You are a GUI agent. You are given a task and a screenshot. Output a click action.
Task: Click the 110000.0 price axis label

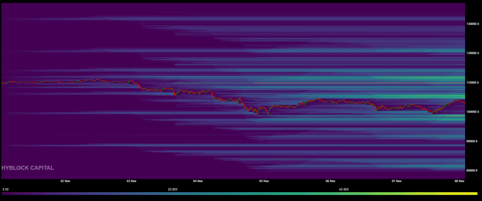[x=474, y=83]
